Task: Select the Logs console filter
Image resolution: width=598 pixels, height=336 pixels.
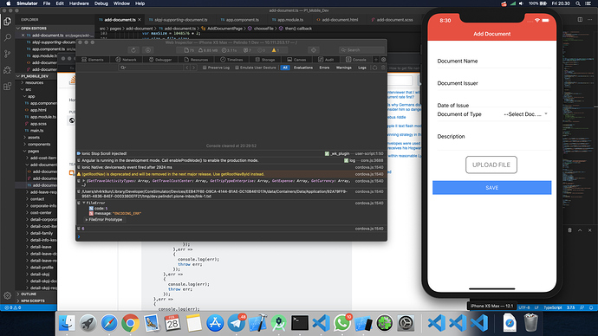Action: click(362, 68)
